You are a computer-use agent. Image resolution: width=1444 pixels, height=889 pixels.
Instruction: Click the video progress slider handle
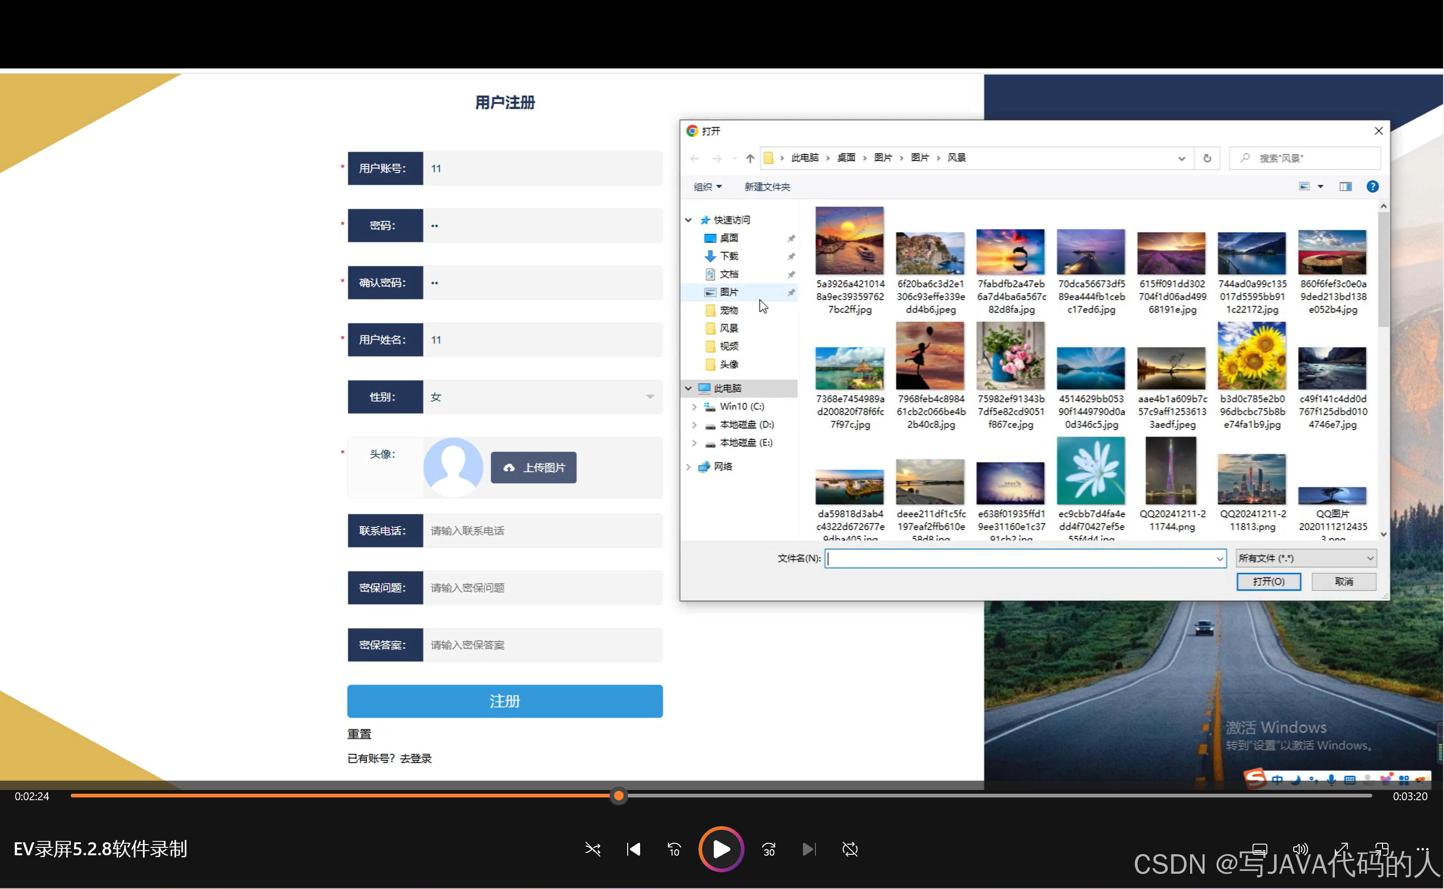coord(618,796)
